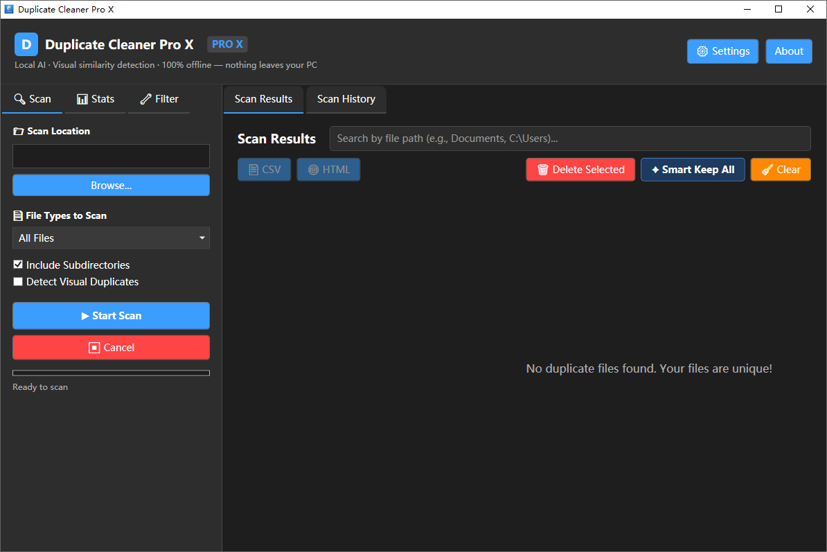Open the Scan Results tab
Screen dimensions: 827x552
263,99
